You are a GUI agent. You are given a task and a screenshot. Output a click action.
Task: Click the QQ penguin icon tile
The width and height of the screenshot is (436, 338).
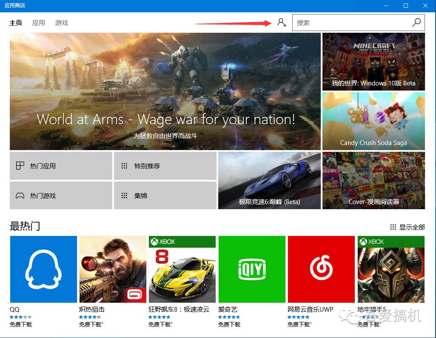(43, 269)
